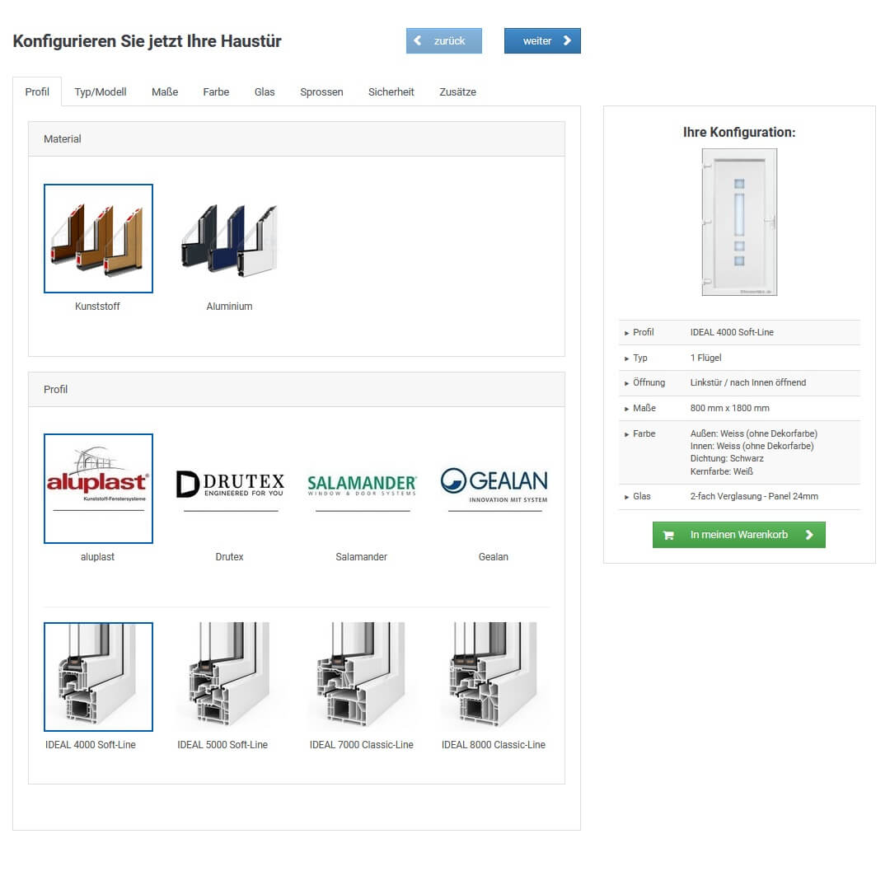The width and height of the screenshot is (890, 890).
Task: Switch to the Typ/Modell tab
Action: [x=101, y=92]
